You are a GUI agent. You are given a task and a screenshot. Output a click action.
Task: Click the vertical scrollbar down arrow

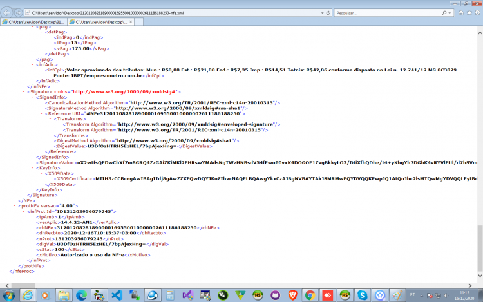pyautogui.click(x=480, y=276)
